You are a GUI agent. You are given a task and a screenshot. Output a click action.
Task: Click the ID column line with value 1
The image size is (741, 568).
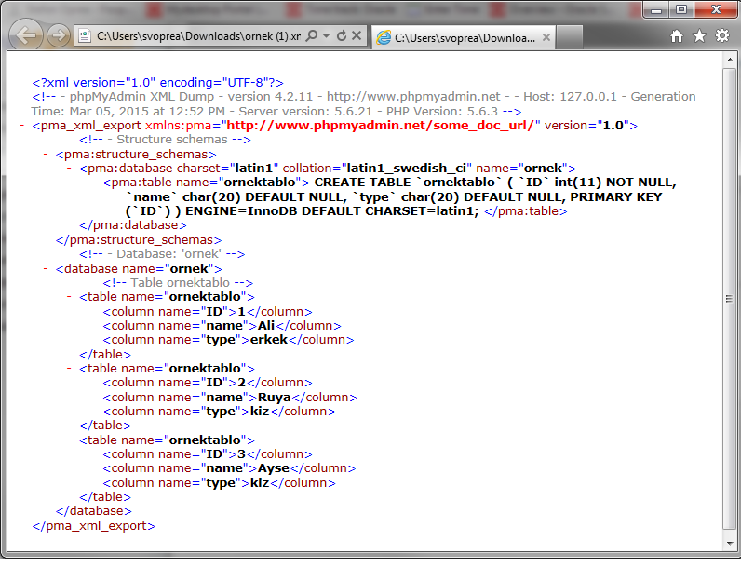pyautogui.click(x=208, y=312)
